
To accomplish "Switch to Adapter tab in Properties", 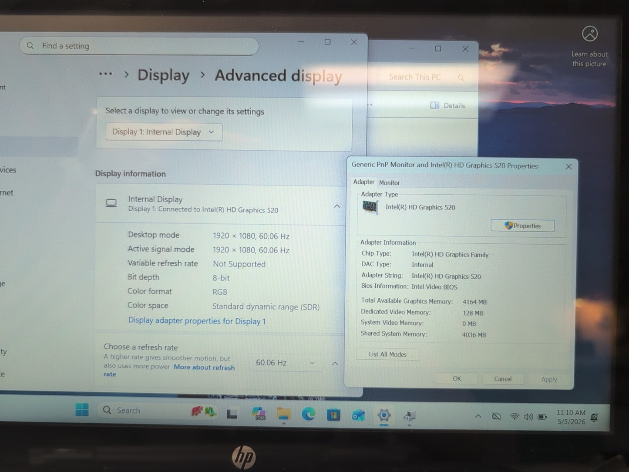I will [x=363, y=182].
